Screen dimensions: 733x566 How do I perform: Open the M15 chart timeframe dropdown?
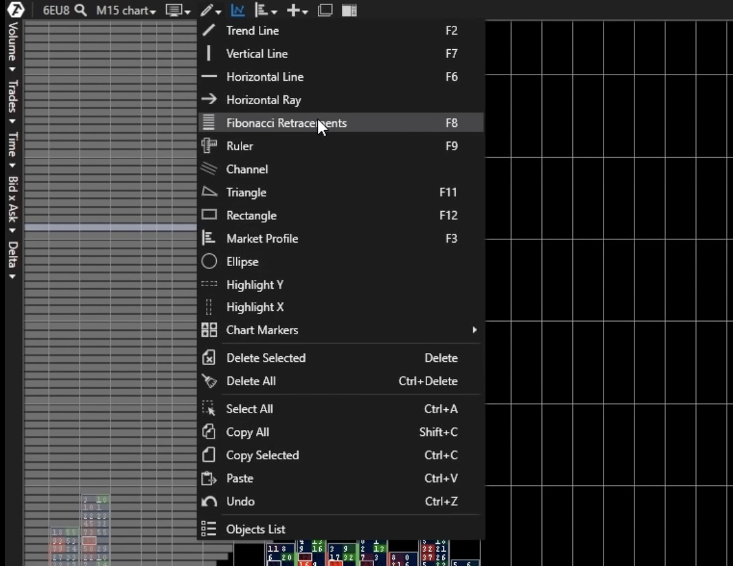tap(126, 10)
